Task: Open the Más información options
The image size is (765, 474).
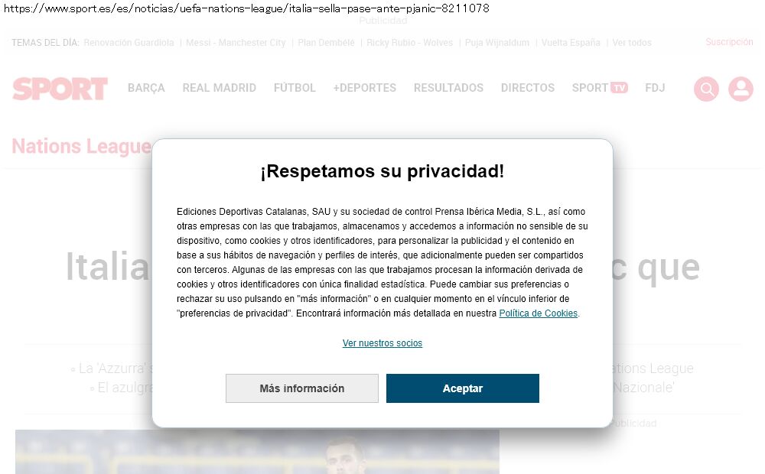Action: pyautogui.click(x=302, y=388)
